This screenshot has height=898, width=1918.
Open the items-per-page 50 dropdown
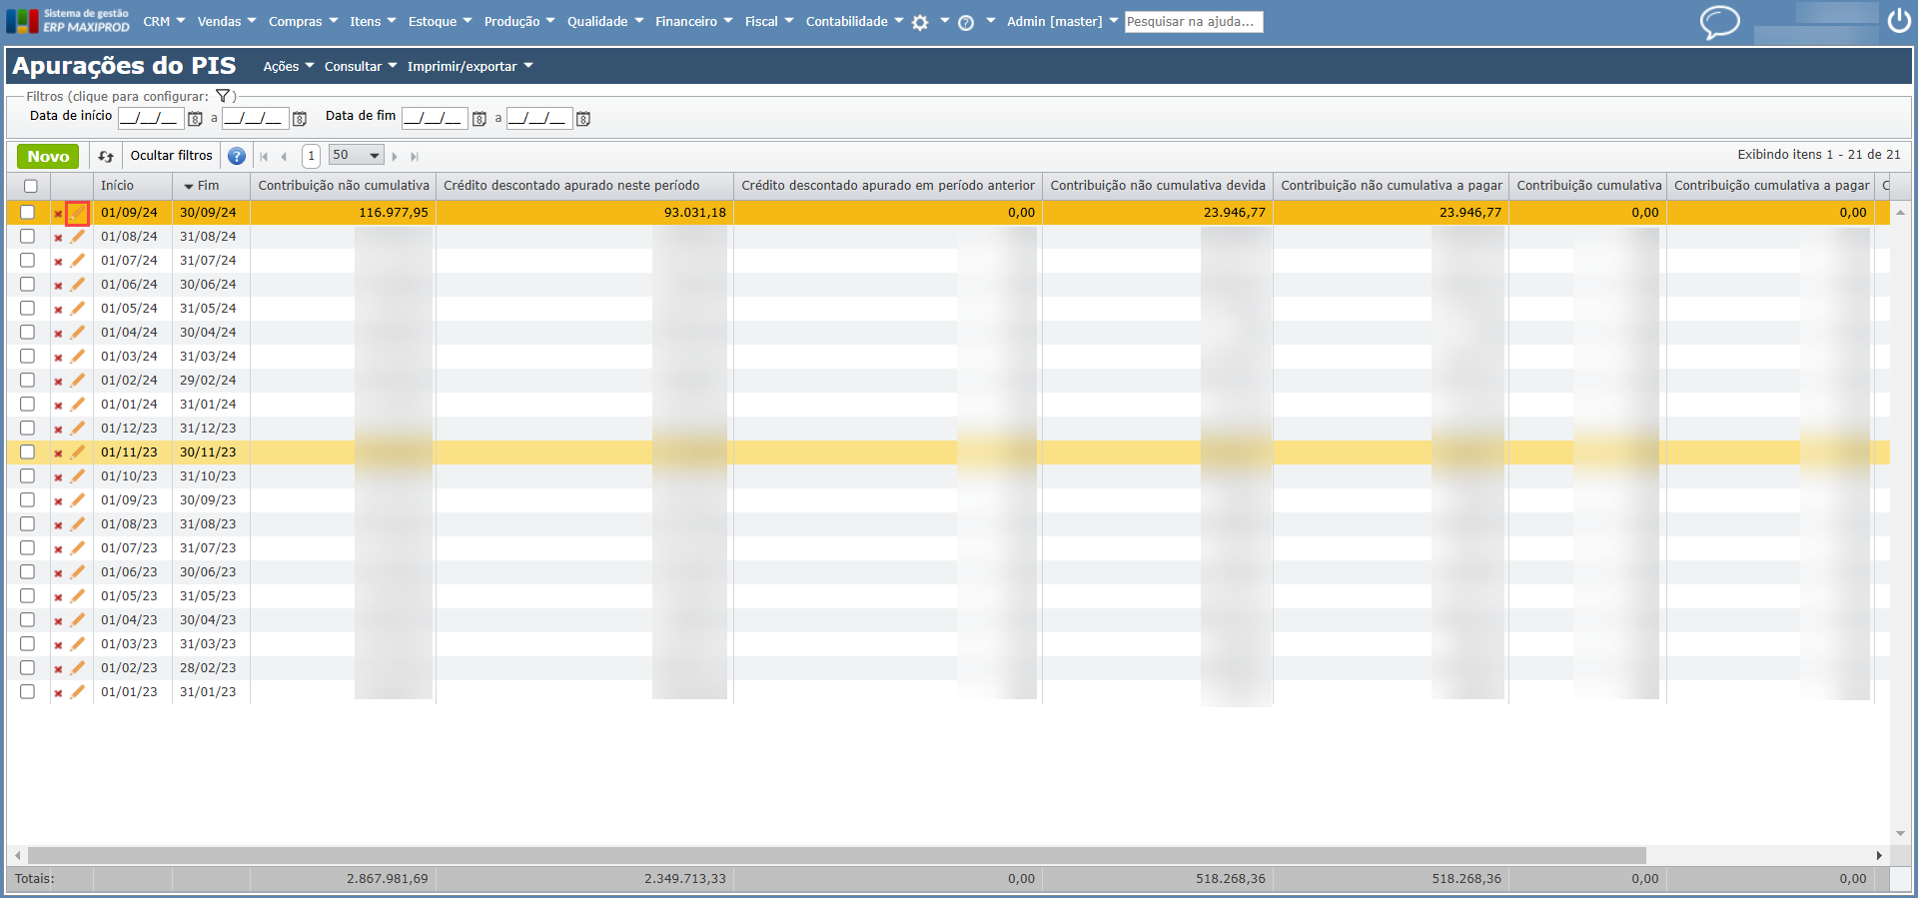click(357, 156)
